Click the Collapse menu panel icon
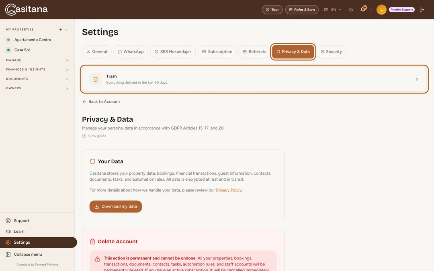The image size is (434, 271). click(8, 255)
